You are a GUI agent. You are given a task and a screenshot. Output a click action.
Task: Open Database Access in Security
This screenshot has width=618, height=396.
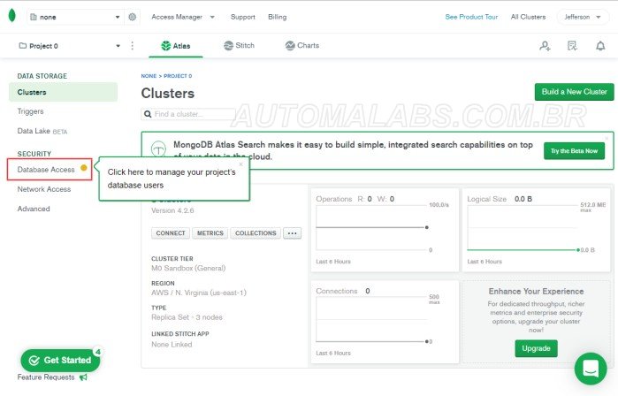46,170
